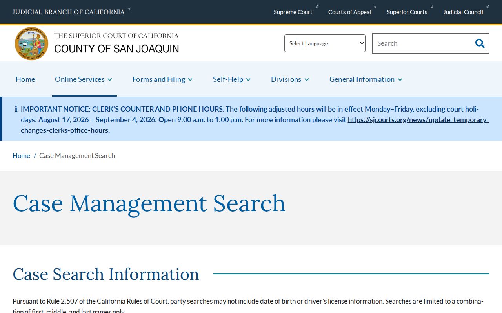Expand the Online Services menu
This screenshot has width=502, height=313.
click(x=84, y=79)
